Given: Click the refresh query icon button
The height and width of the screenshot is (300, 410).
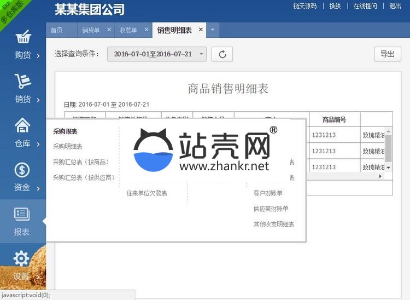Looking at the screenshot, I should tap(222, 54).
